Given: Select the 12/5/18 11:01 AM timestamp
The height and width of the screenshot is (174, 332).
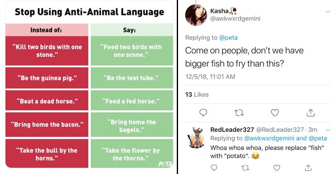Looking at the screenshot, I should click(210, 77).
